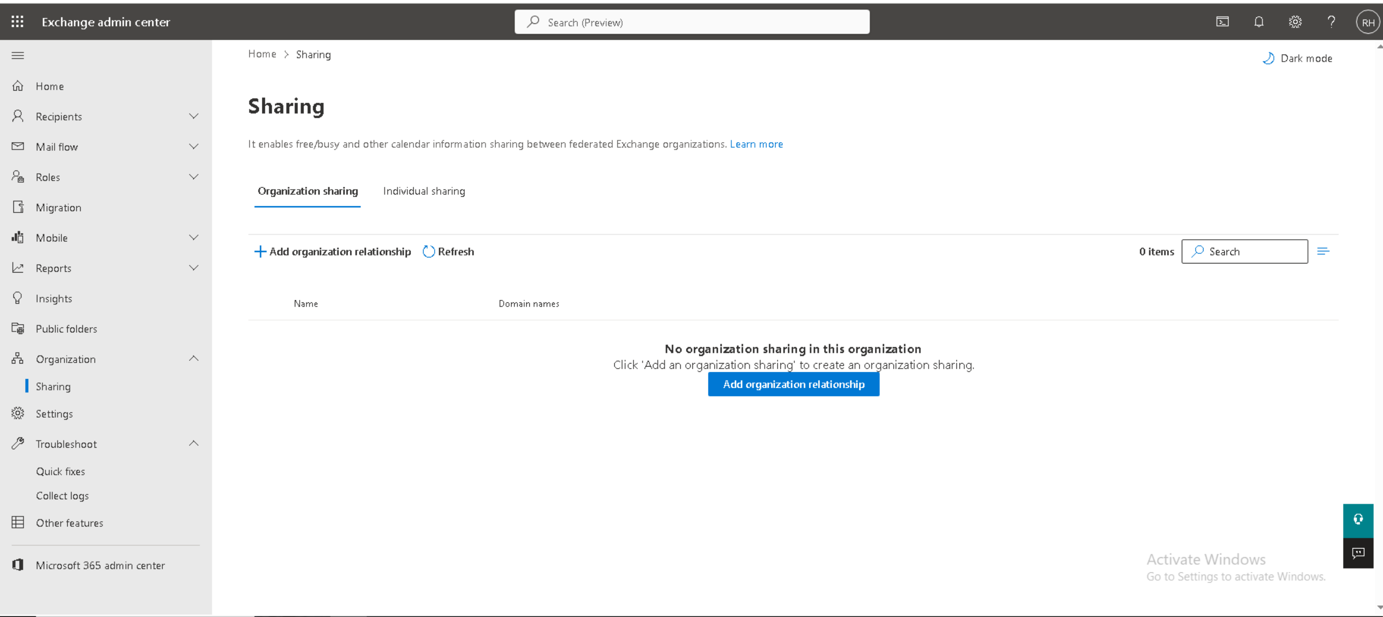Click Refresh in the toolbar

tap(448, 251)
